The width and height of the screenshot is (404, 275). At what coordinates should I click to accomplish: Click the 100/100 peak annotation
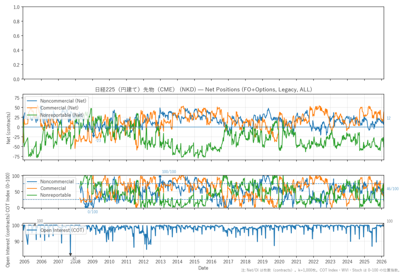coord(169,172)
